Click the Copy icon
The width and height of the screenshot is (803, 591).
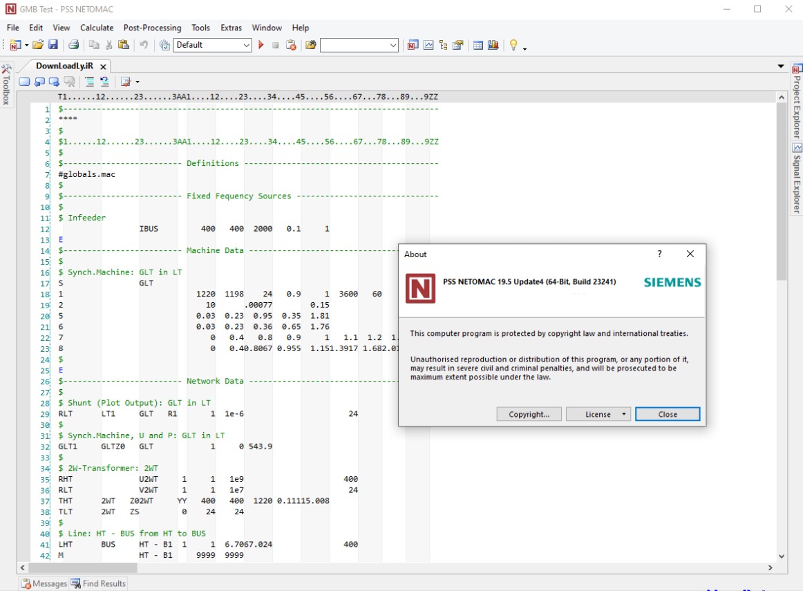94,45
